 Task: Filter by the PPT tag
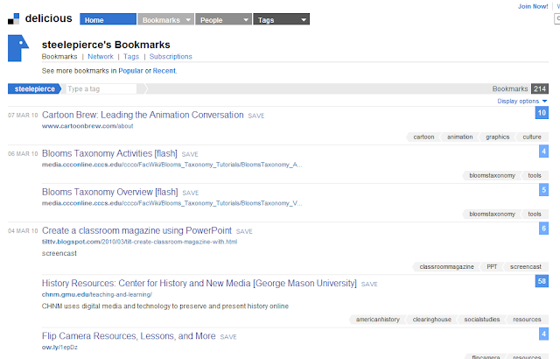click(x=492, y=266)
